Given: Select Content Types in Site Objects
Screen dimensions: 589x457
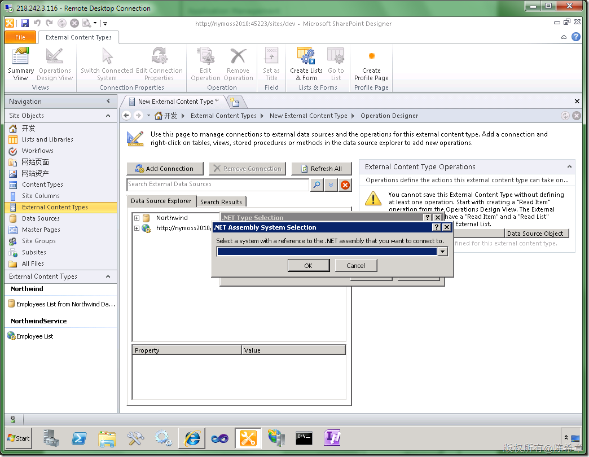Looking at the screenshot, I should pos(42,184).
